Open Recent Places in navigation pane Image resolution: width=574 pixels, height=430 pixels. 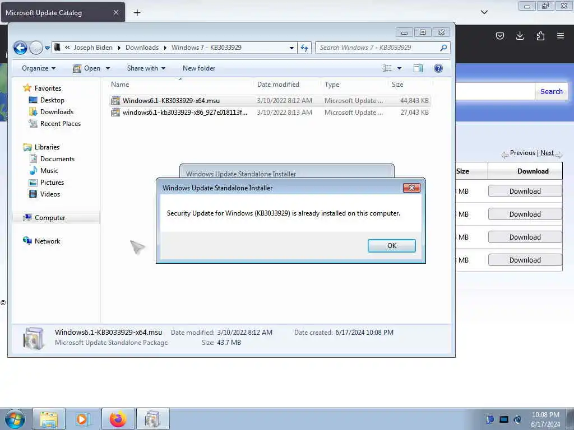(x=61, y=124)
